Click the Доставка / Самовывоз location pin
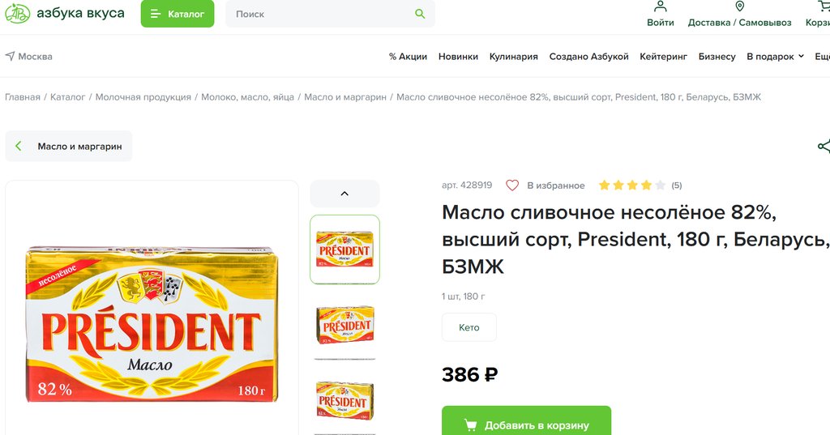The width and height of the screenshot is (830, 435). coord(739,7)
